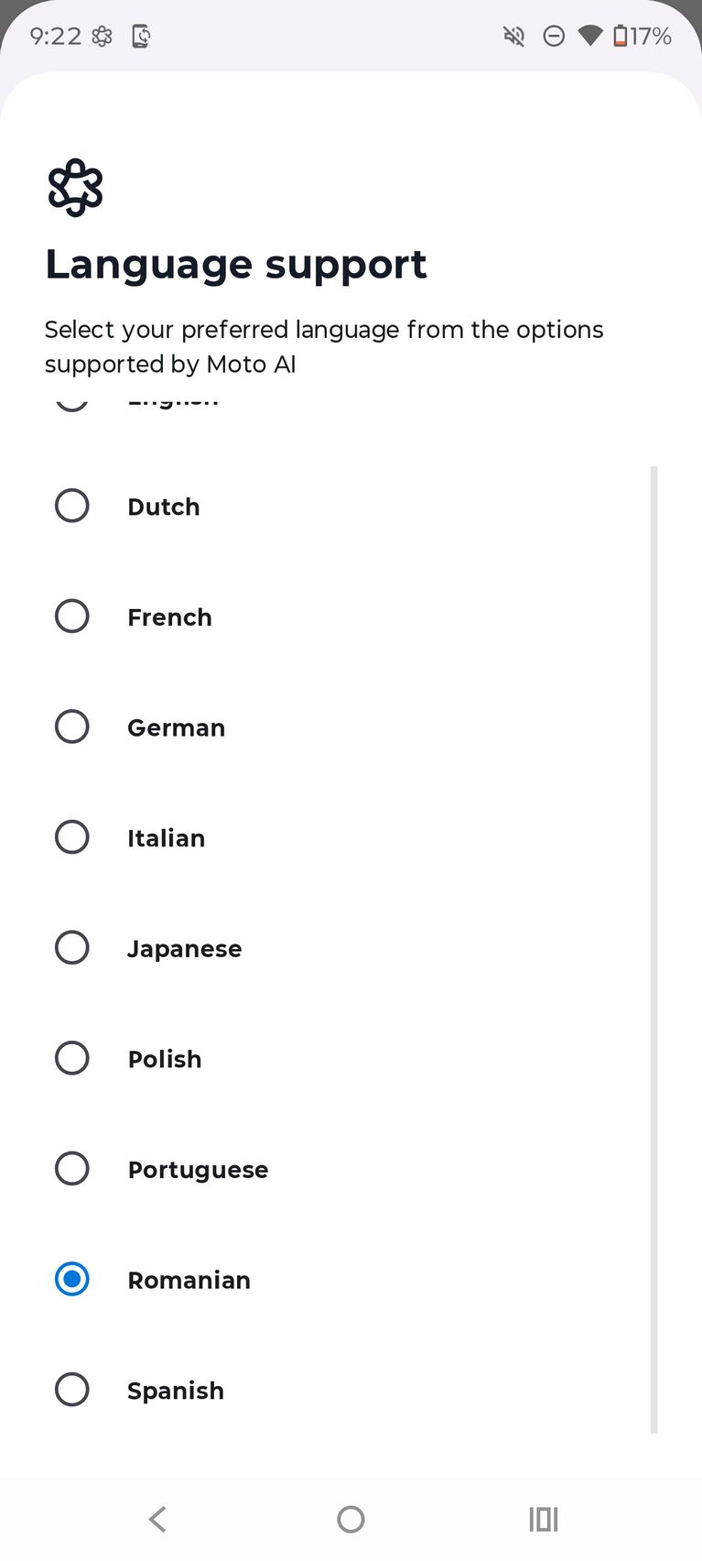
Task: Tap the Moto AI flower logo
Action: pyautogui.click(x=75, y=188)
